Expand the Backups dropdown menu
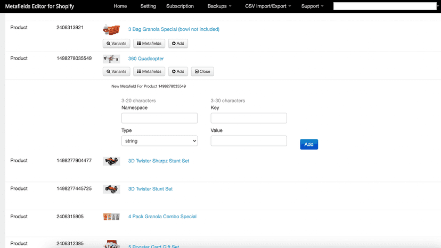The image size is (441, 248). pyautogui.click(x=219, y=6)
